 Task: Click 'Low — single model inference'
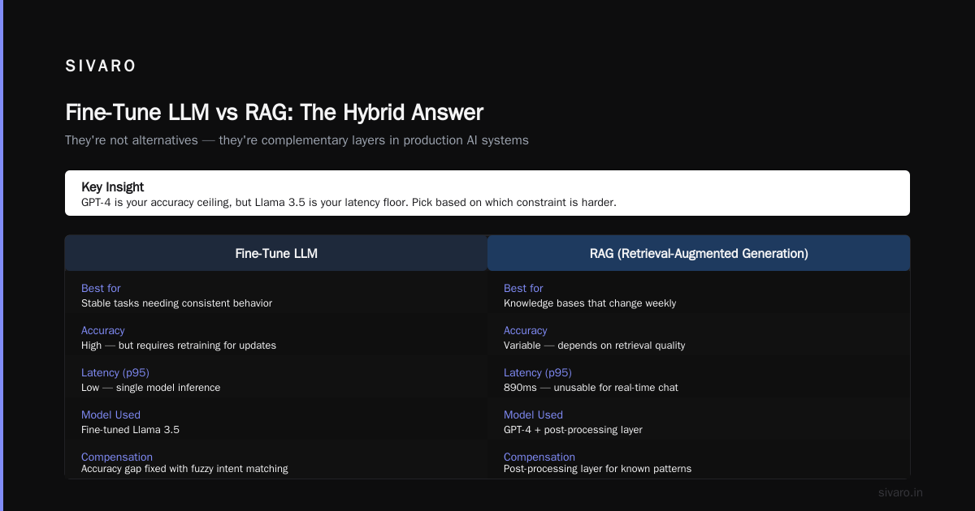point(150,388)
